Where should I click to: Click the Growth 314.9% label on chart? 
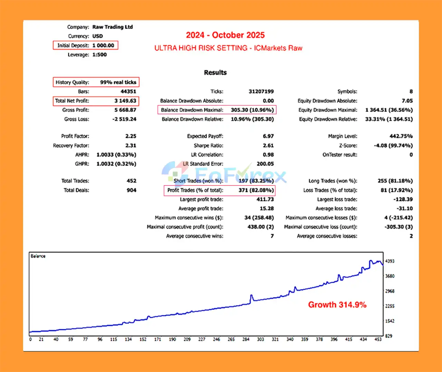click(337, 305)
